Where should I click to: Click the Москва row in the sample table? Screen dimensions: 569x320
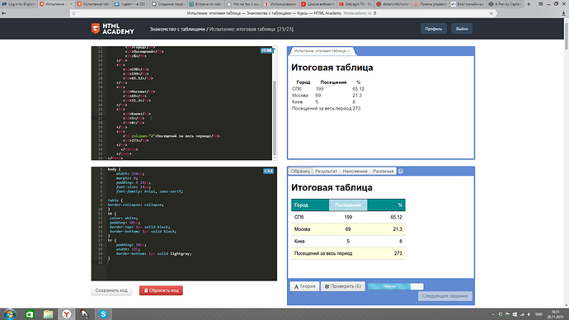pos(348,229)
